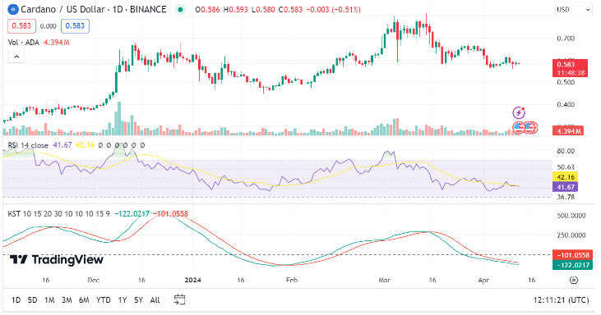Select the 5Y time range

(138, 300)
